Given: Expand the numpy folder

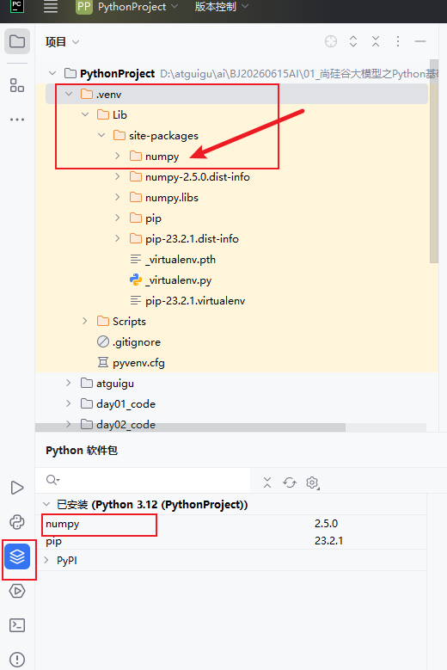Looking at the screenshot, I should pos(118,156).
